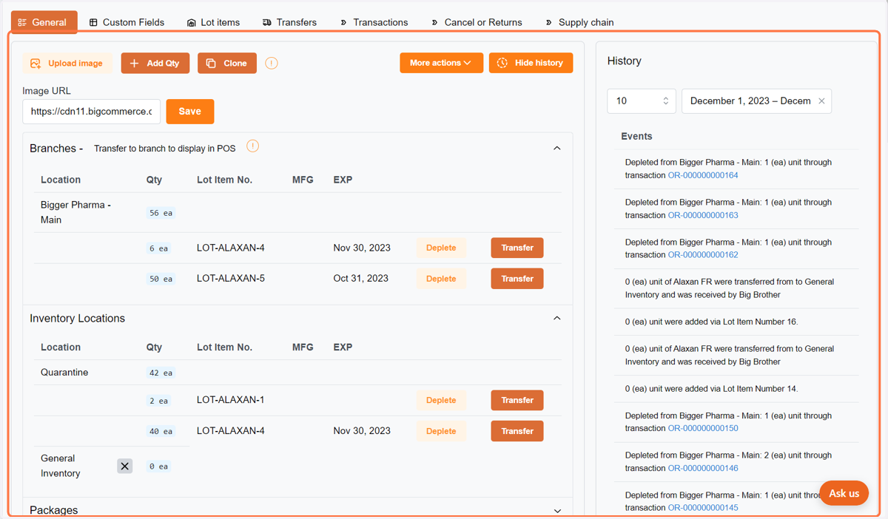Click Hide history button

[531, 63]
